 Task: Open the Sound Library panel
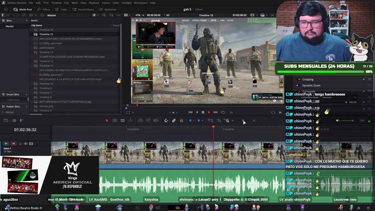(83, 9)
